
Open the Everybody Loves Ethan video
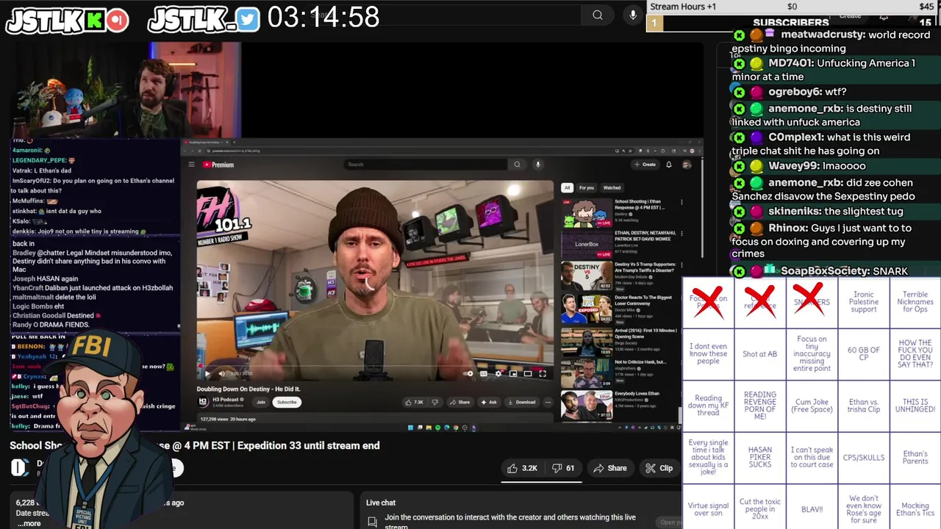coord(586,404)
